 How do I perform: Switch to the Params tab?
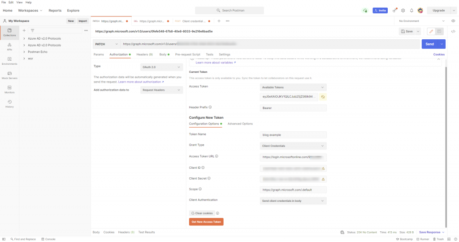coord(99,54)
